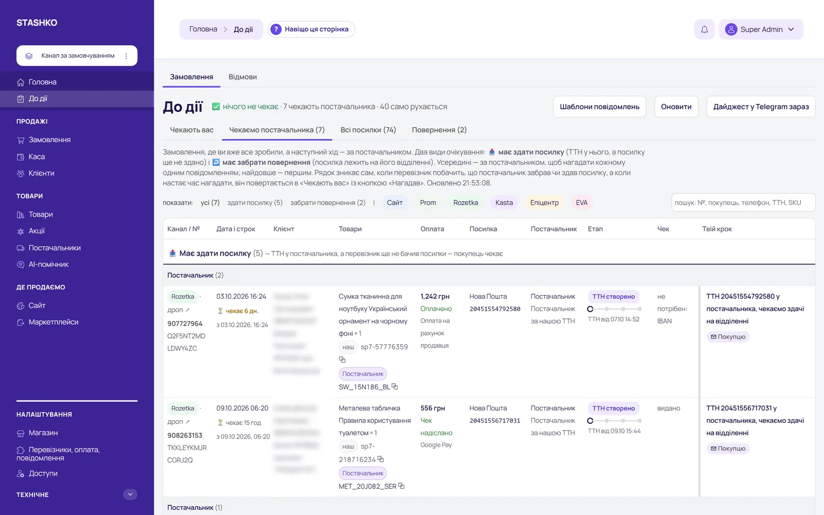The height and width of the screenshot is (515, 824).
Task: Filter by забрати повернення (2)
Action: [x=328, y=202]
